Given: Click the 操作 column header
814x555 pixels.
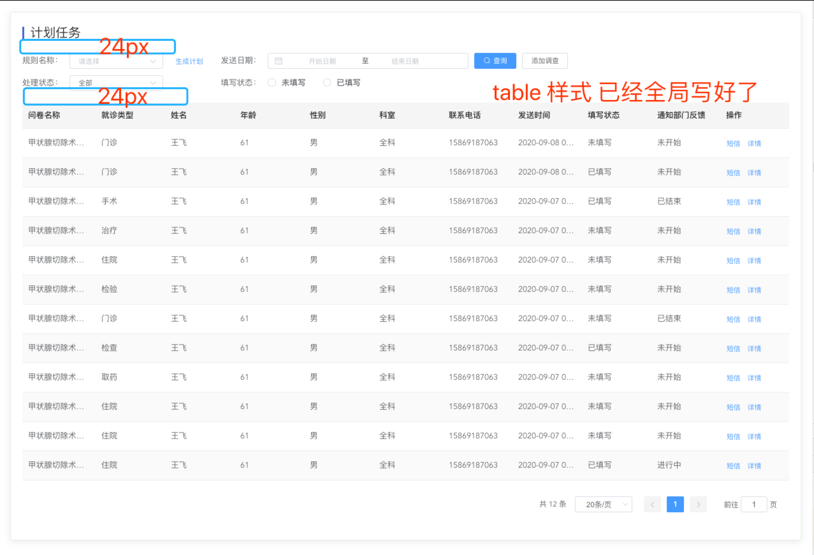Looking at the screenshot, I should point(734,115).
